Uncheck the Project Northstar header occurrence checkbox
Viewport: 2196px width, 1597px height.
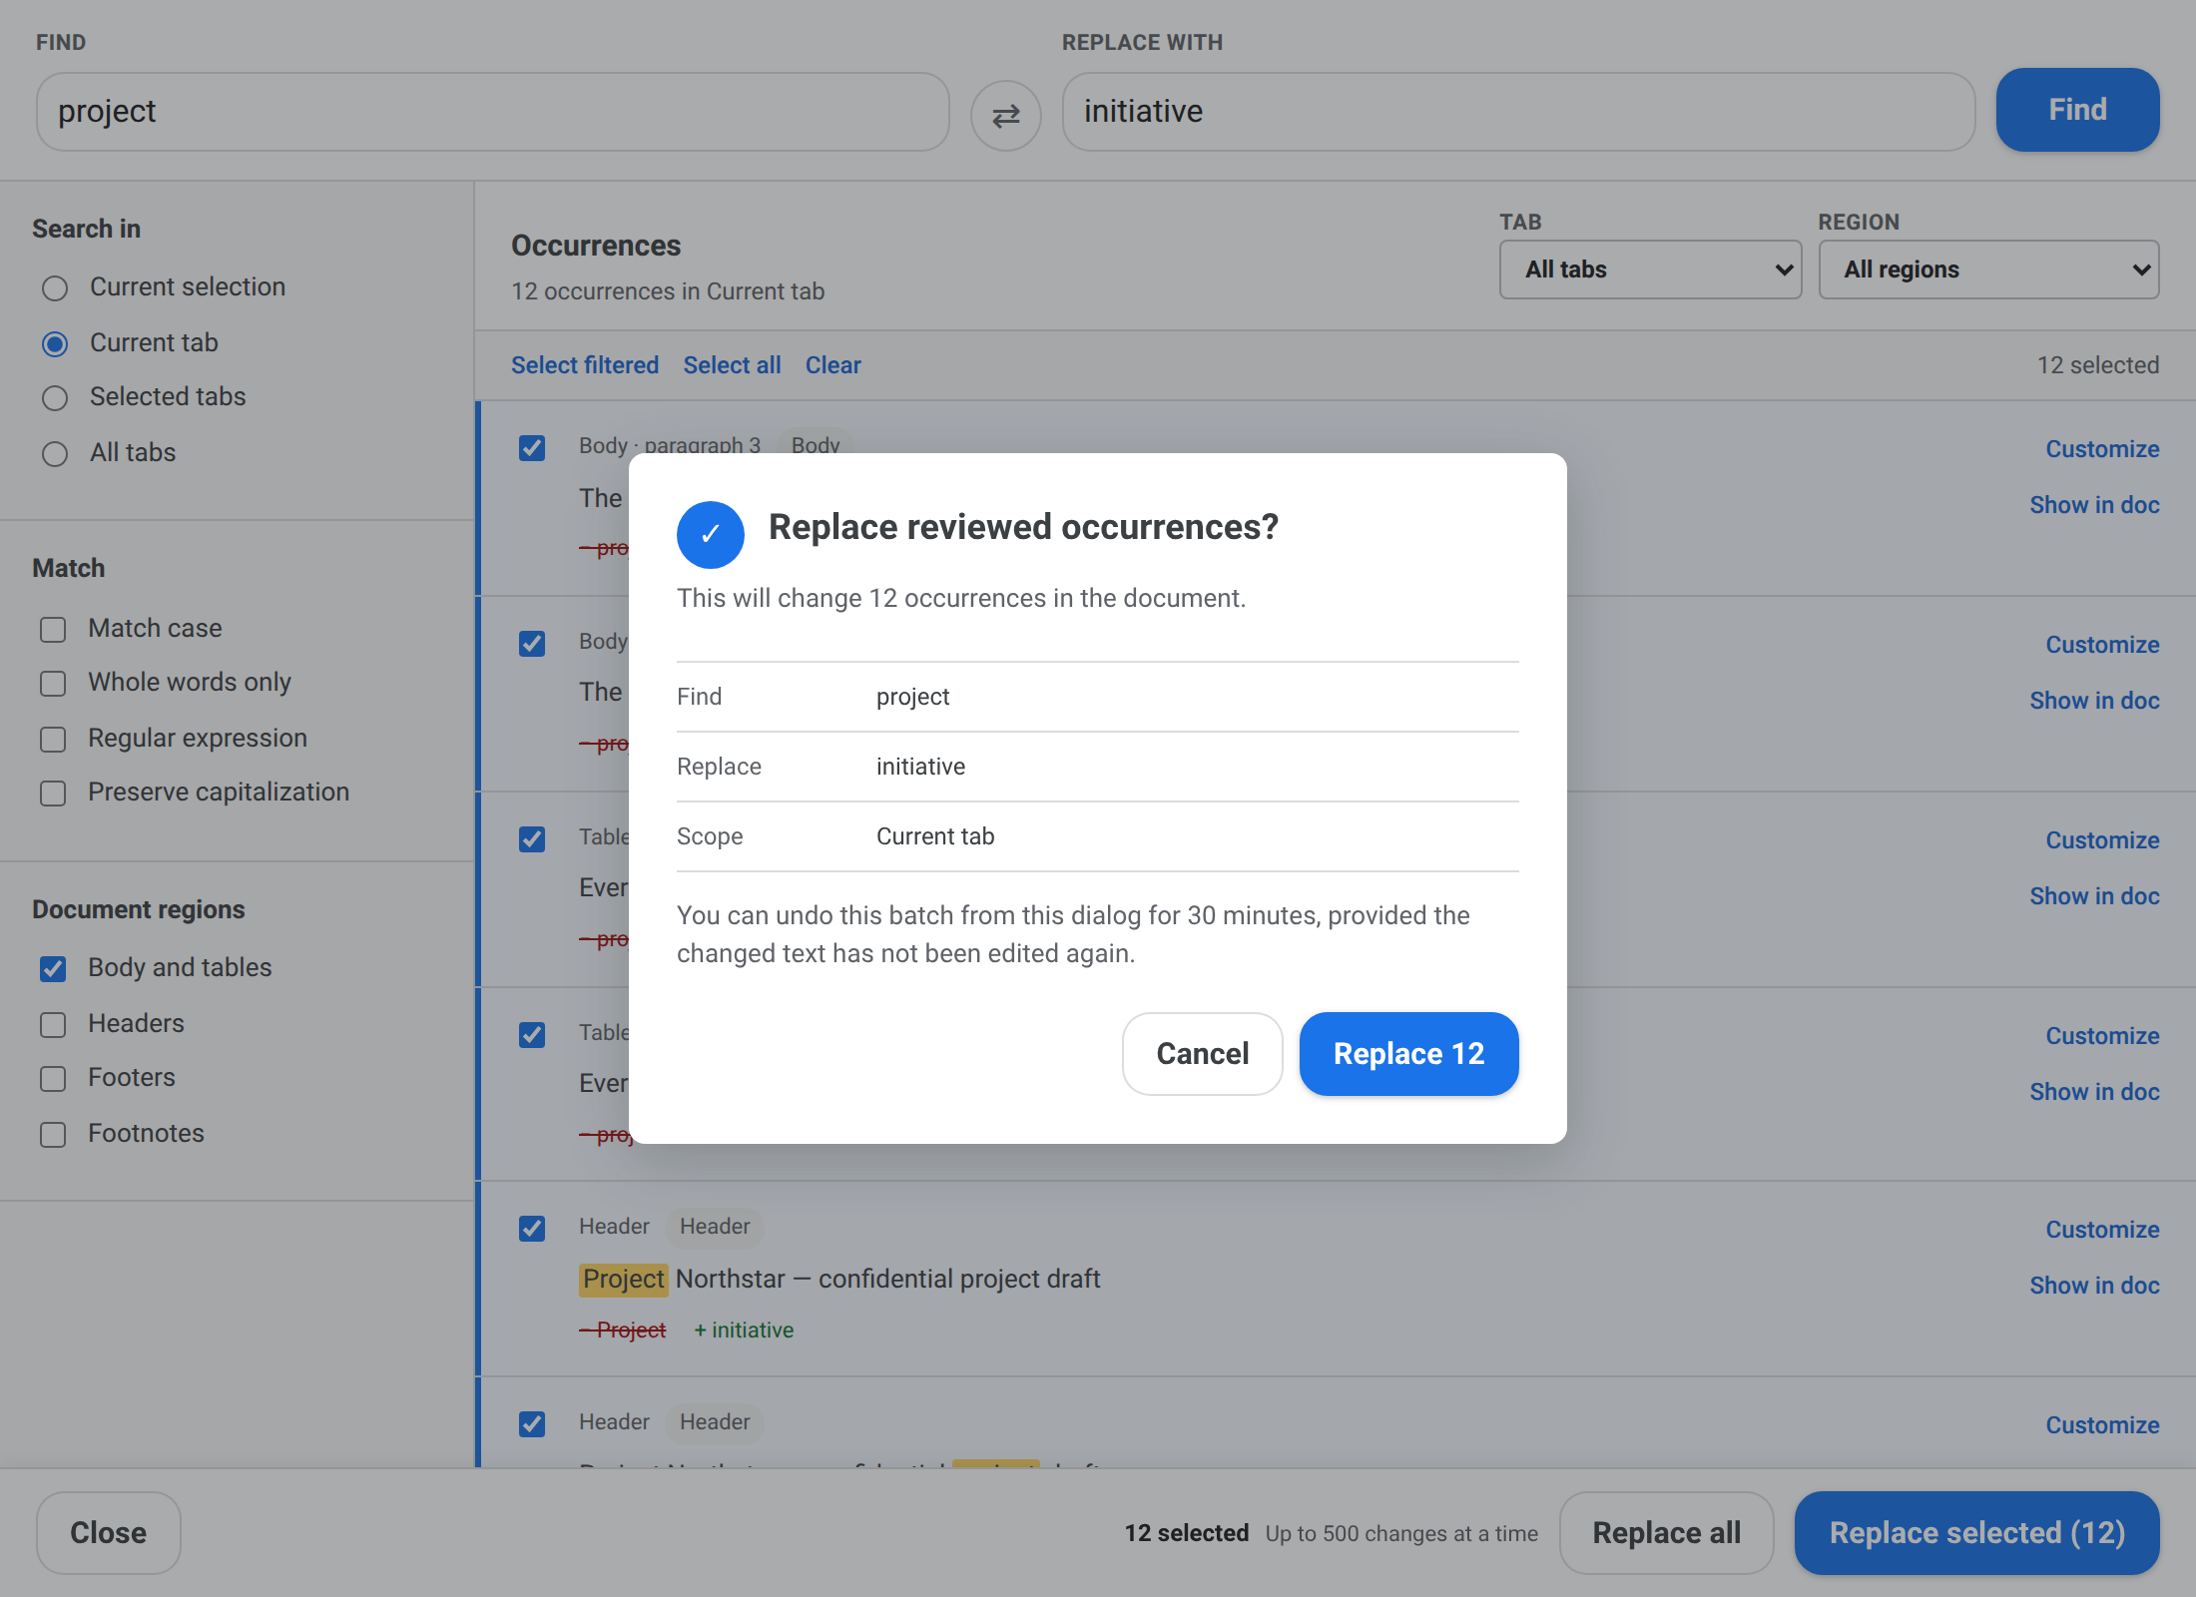coord(532,1229)
